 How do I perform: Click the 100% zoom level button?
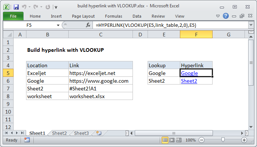tap(191, 140)
